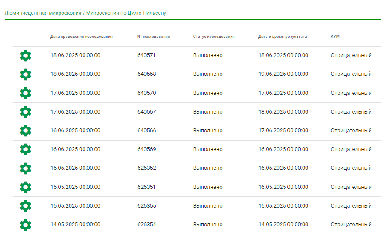Click result date 18.06.2025 of study 640567
The width and height of the screenshot is (381, 249).
[283, 112]
